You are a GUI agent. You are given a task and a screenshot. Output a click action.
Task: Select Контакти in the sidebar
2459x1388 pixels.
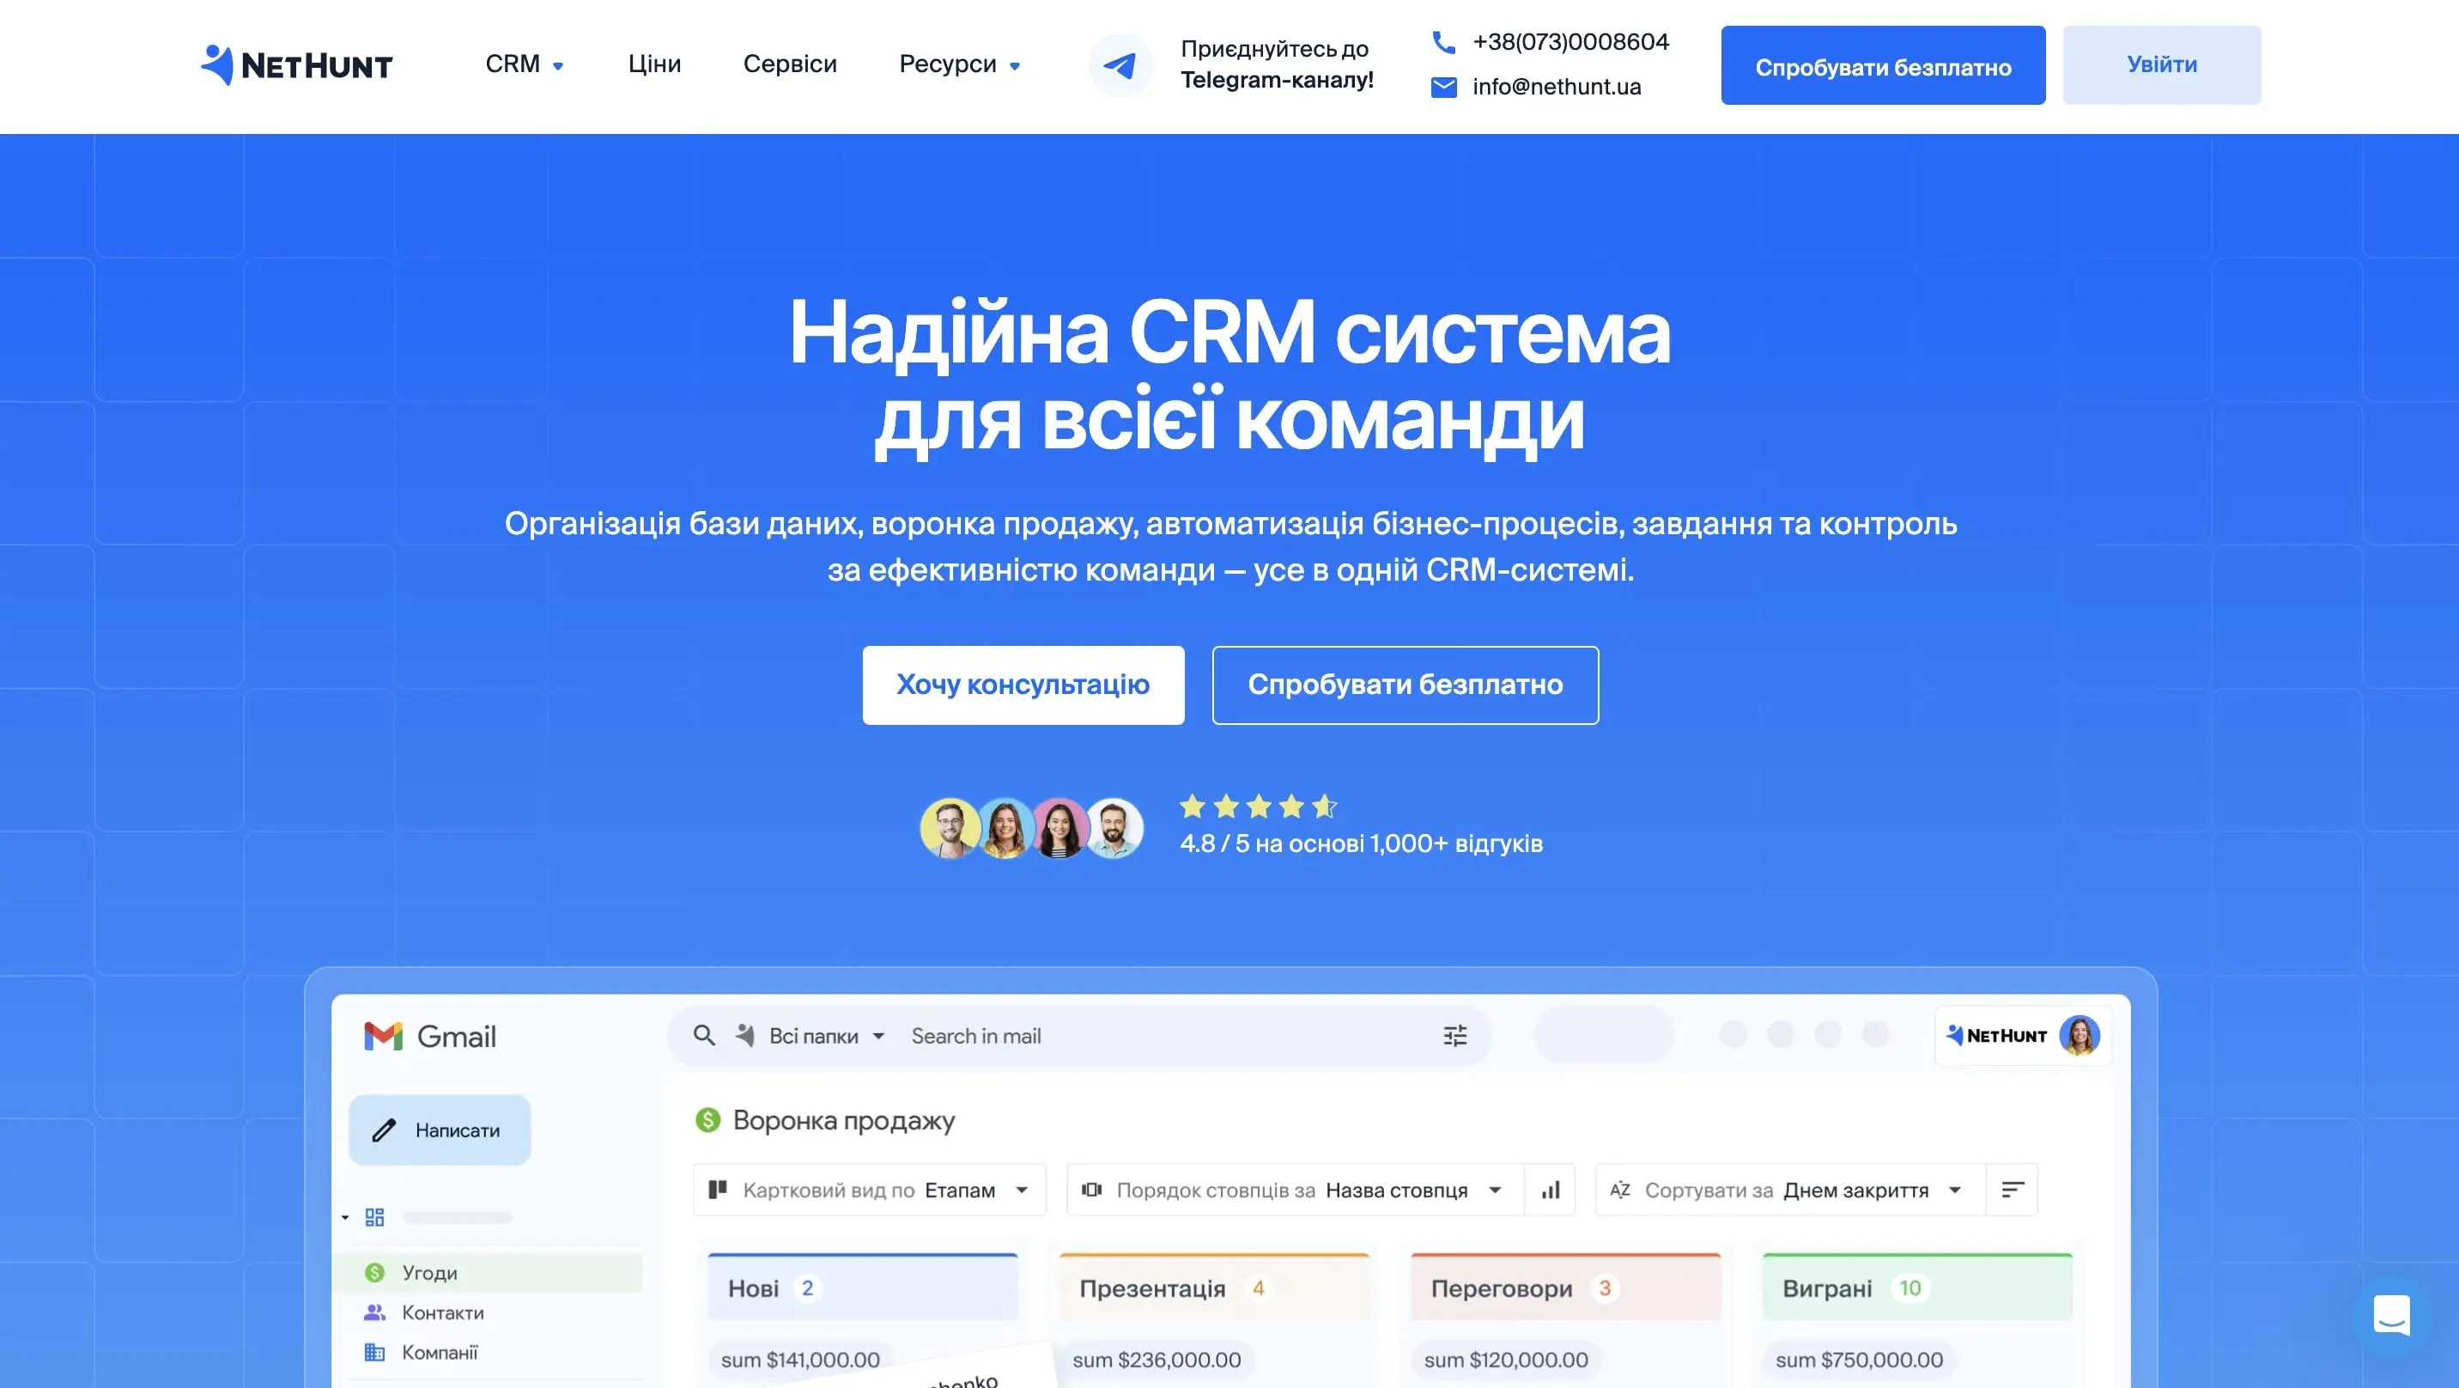coord(442,1312)
